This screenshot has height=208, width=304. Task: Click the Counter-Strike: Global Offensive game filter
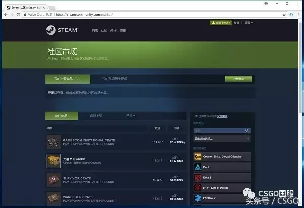(x=222, y=157)
